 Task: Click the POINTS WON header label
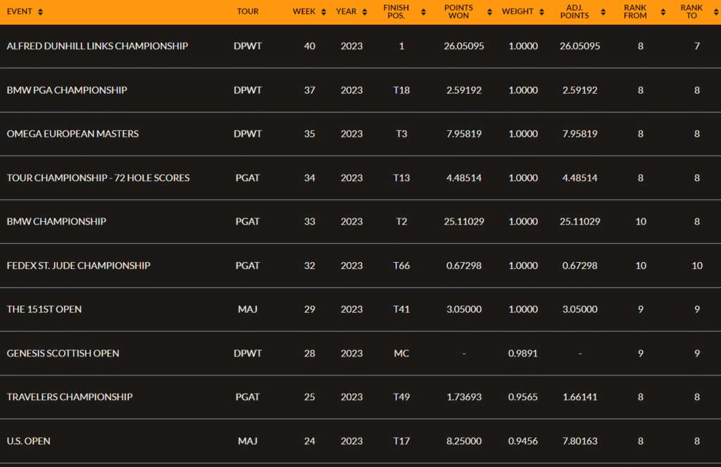[458, 11]
